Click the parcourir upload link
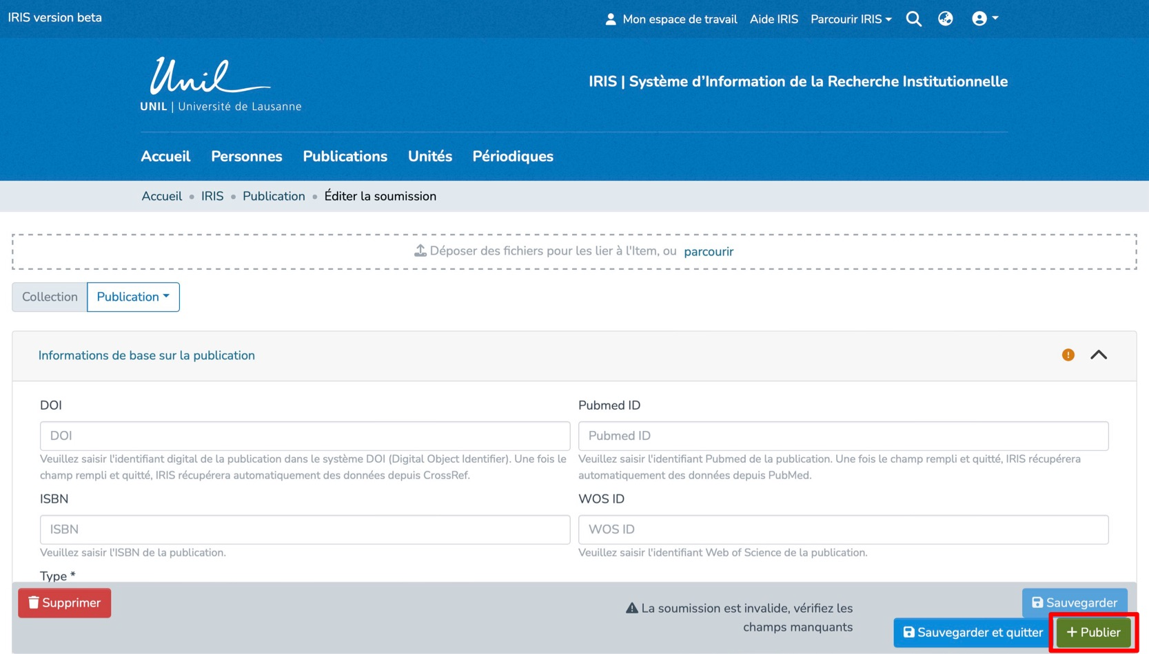 click(x=708, y=252)
